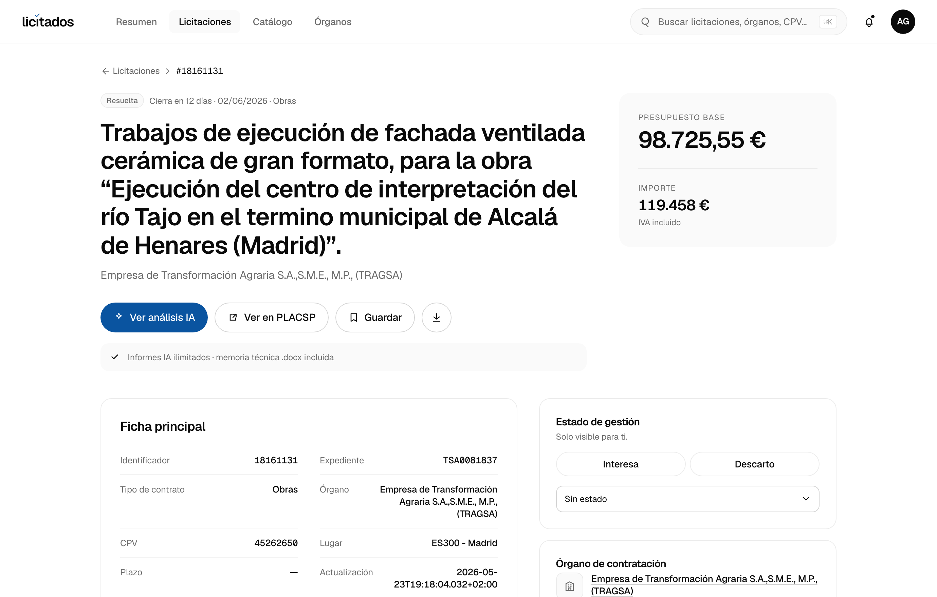Select the Lugar value ES300 - Madrid
Viewport: 937px width, 597px height.
coord(464,543)
